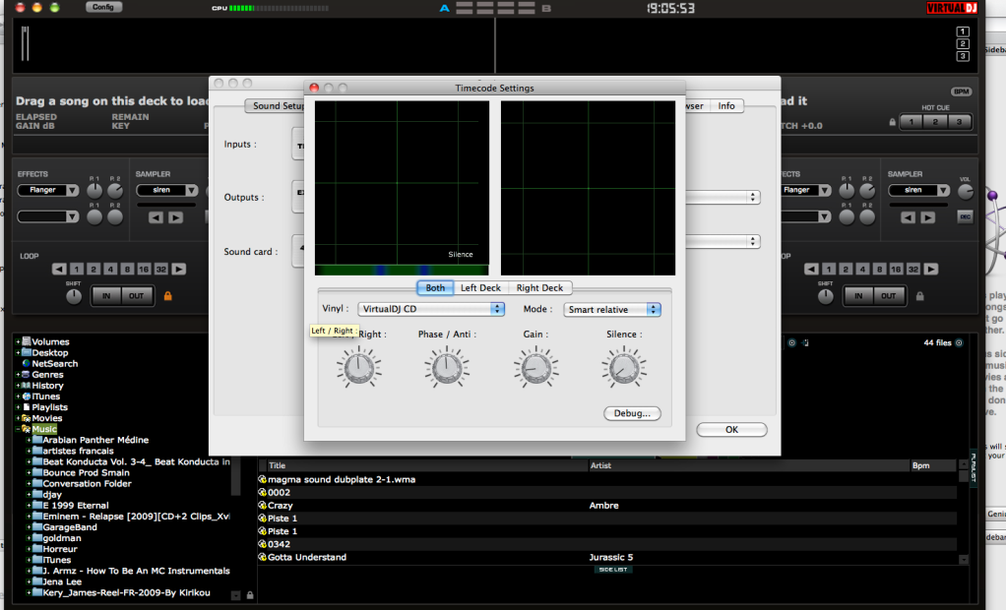1006x610 pixels.
Task: Set left deck loop length to 16
Action: coord(144,269)
